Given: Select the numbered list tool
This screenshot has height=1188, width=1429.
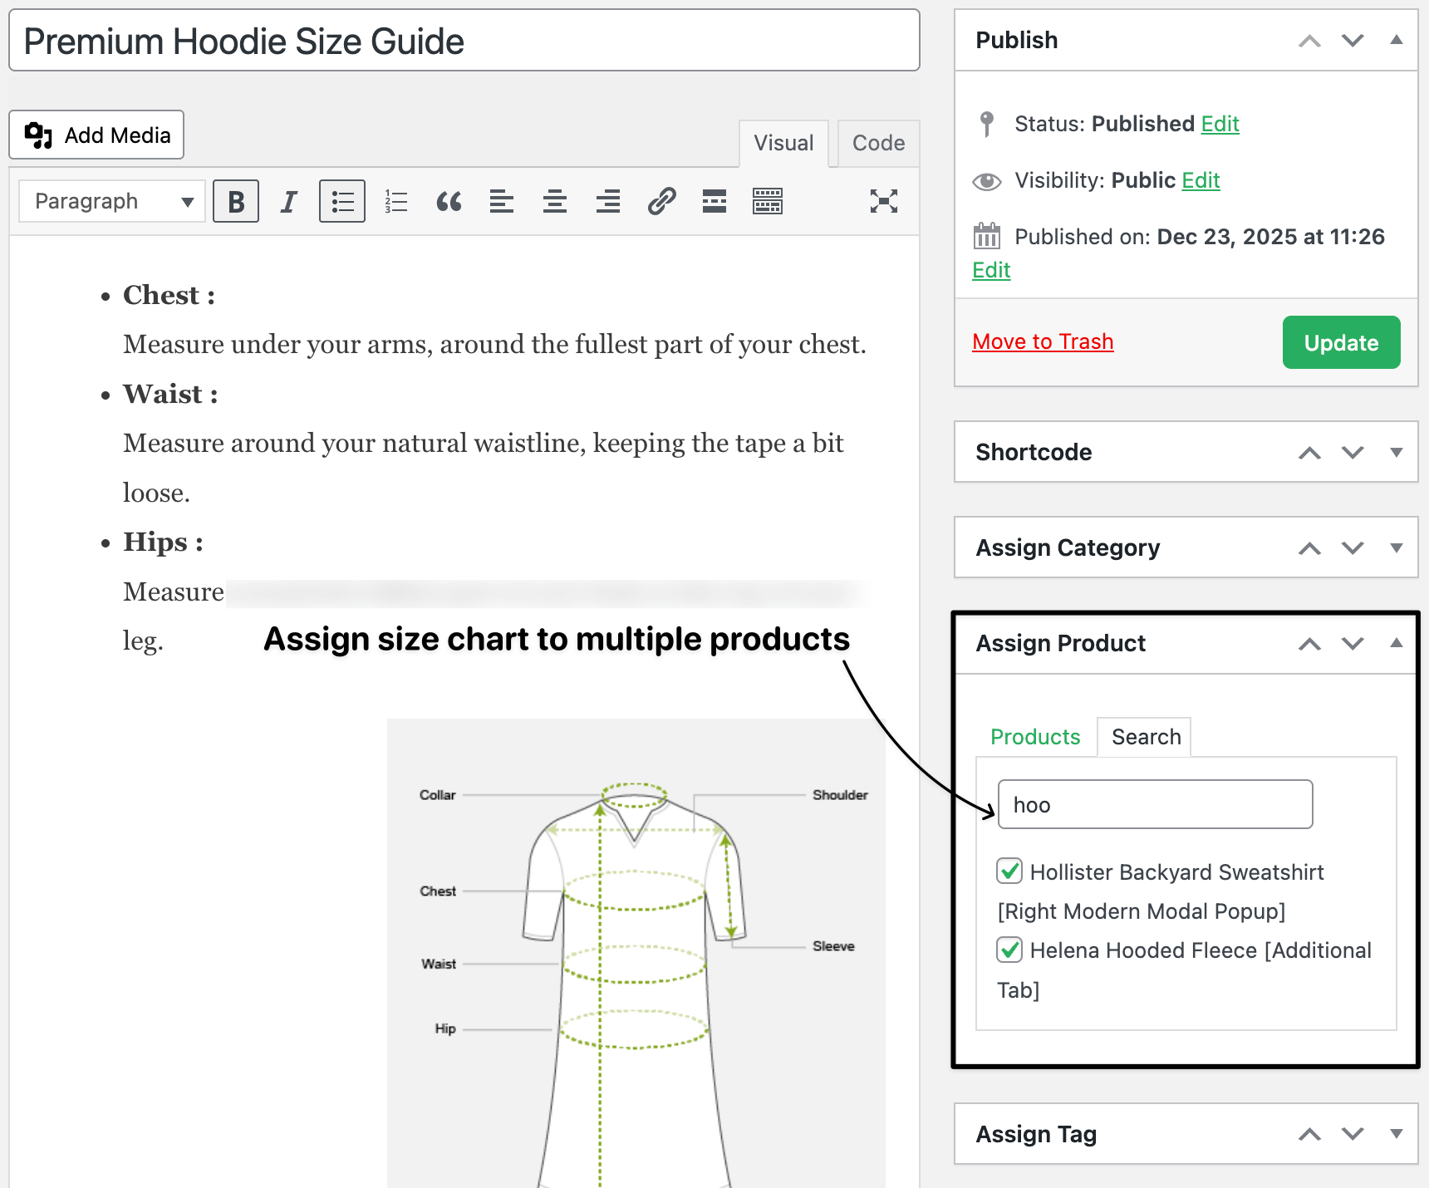Looking at the screenshot, I should point(395,201).
